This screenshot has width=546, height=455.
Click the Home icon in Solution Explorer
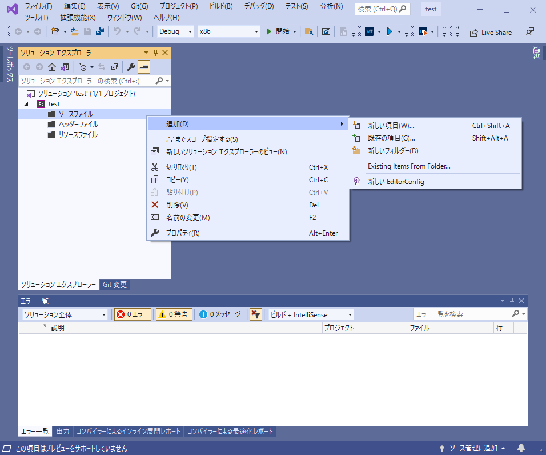tap(52, 67)
